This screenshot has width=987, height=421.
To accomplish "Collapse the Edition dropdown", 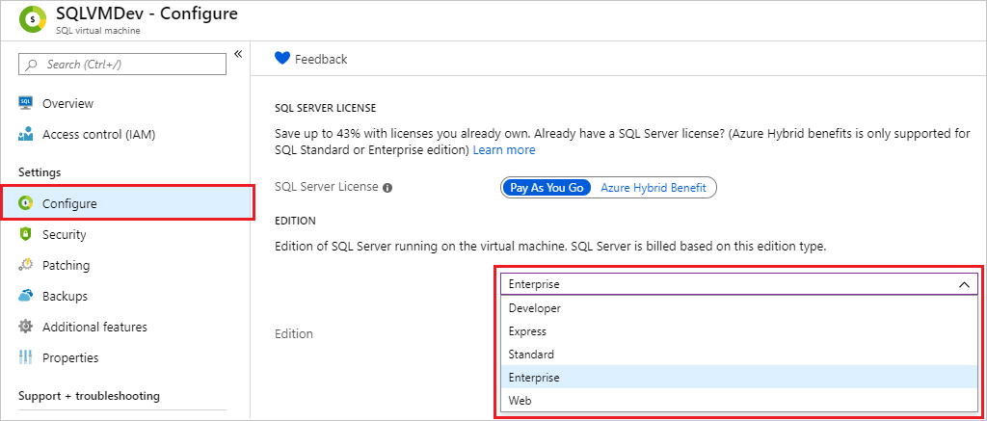I will tap(964, 284).
